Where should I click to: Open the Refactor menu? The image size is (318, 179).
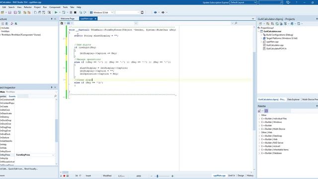click(x=28, y=7)
